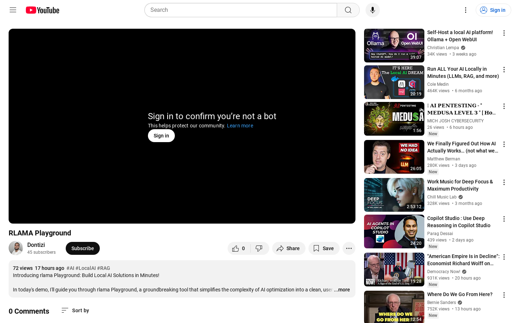This screenshot has width=517, height=323.
Task: Open Dontizi channel avatar
Action: (x=16, y=248)
